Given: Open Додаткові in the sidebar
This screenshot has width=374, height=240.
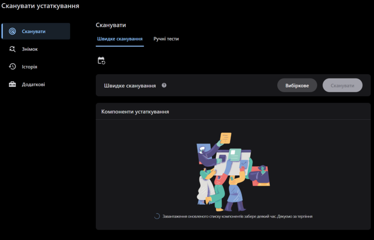Looking at the screenshot, I should pos(36,84).
